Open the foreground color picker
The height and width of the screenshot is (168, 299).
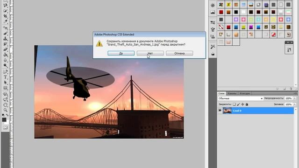tap(4, 119)
